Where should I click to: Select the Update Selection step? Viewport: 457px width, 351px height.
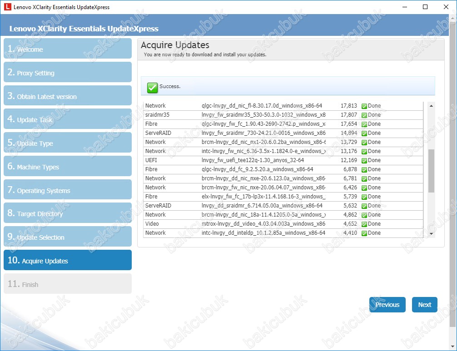pyautogui.click(x=68, y=237)
